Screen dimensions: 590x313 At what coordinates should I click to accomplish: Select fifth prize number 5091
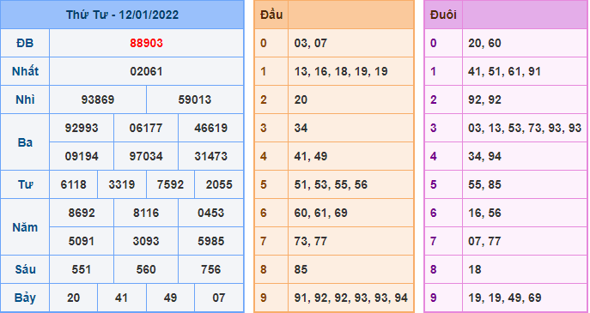click(x=82, y=241)
